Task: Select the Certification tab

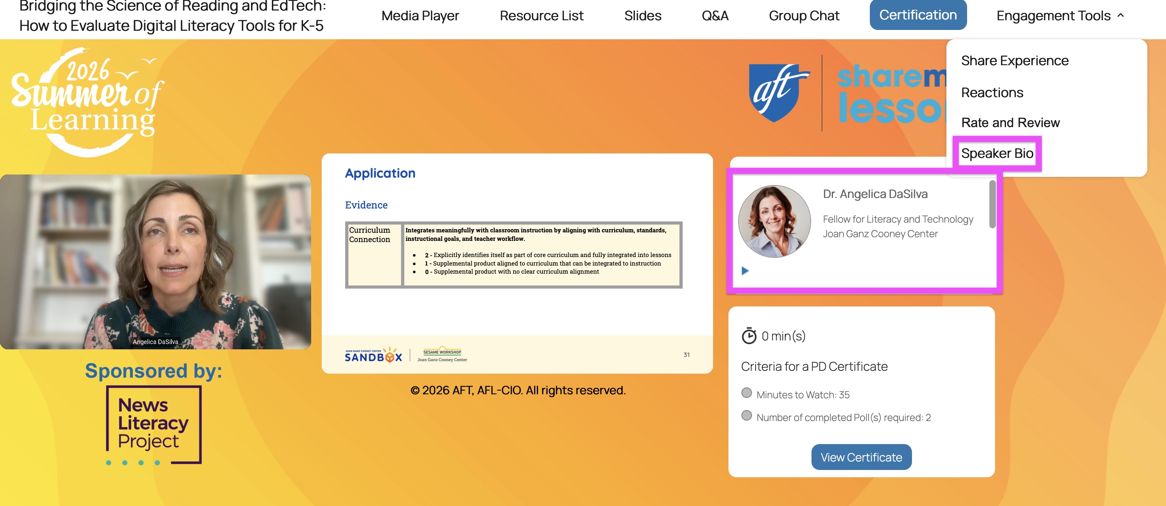Action: coord(918,15)
